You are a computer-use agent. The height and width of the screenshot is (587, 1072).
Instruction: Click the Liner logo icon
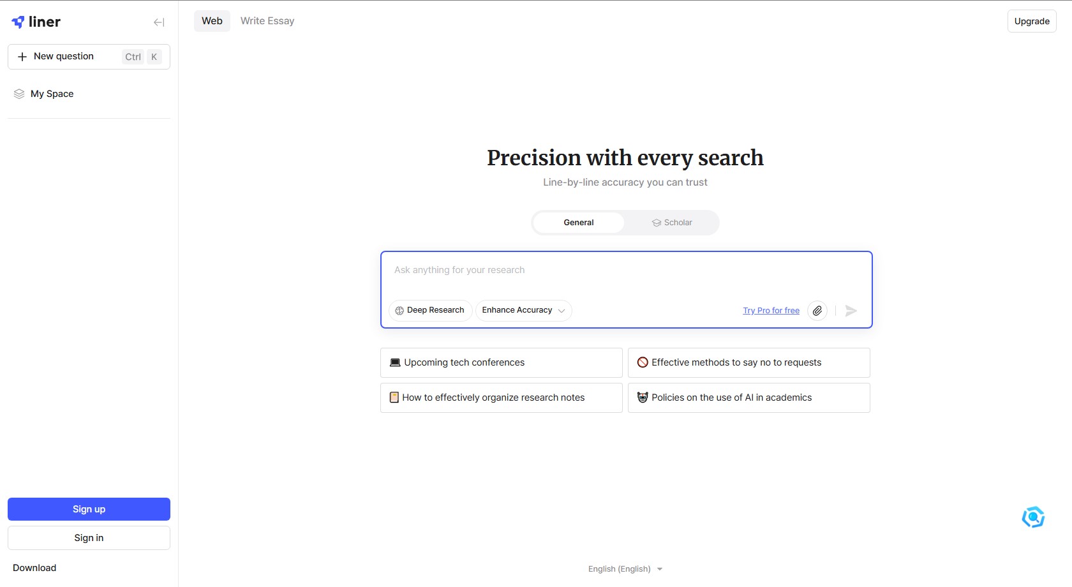pyautogui.click(x=19, y=22)
